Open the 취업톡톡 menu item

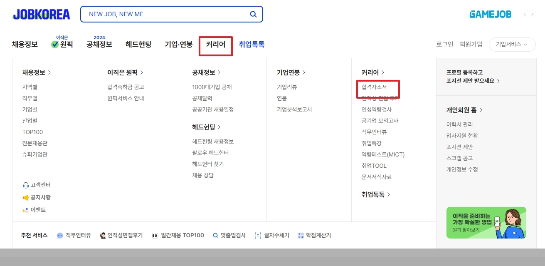click(x=252, y=43)
